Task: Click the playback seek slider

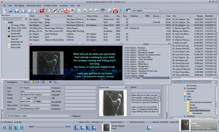Action: (x=49, y=127)
